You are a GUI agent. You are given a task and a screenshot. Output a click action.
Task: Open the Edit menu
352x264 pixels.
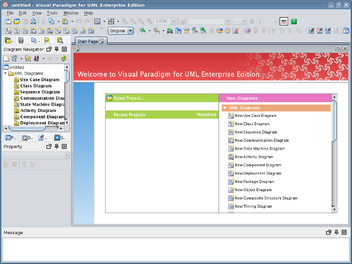point(22,13)
